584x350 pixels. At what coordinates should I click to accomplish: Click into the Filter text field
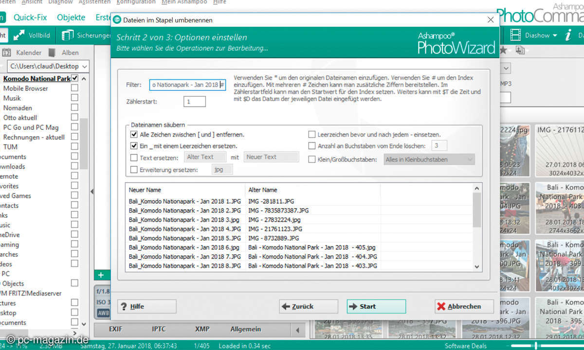click(188, 85)
